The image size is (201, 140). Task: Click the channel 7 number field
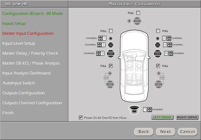[x=145, y=109]
